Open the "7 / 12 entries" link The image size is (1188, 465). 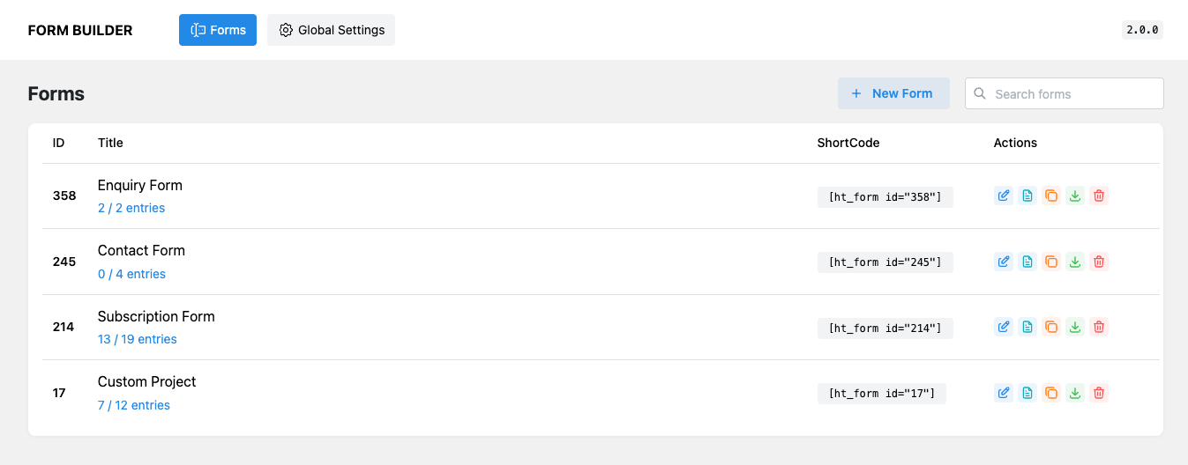[x=134, y=405]
